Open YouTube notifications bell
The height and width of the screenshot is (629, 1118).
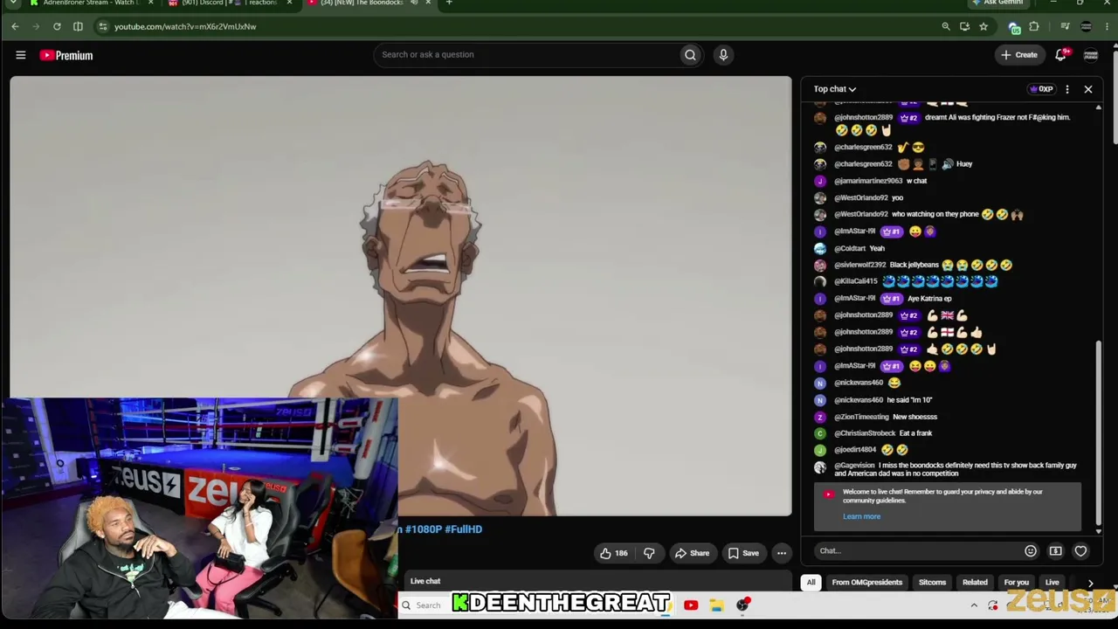tap(1061, 55)
